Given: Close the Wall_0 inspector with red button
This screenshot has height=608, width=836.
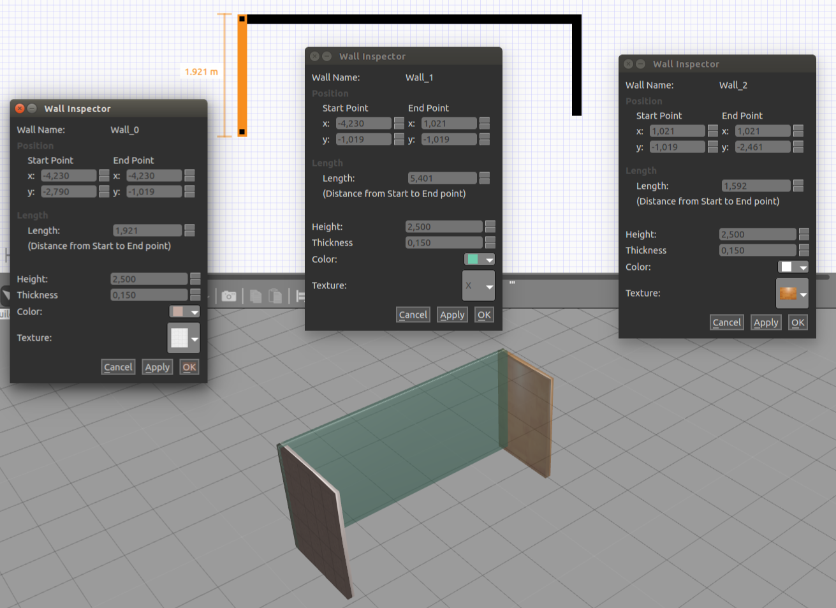Looking at the screenshot, I should click(x=20, y=108).
